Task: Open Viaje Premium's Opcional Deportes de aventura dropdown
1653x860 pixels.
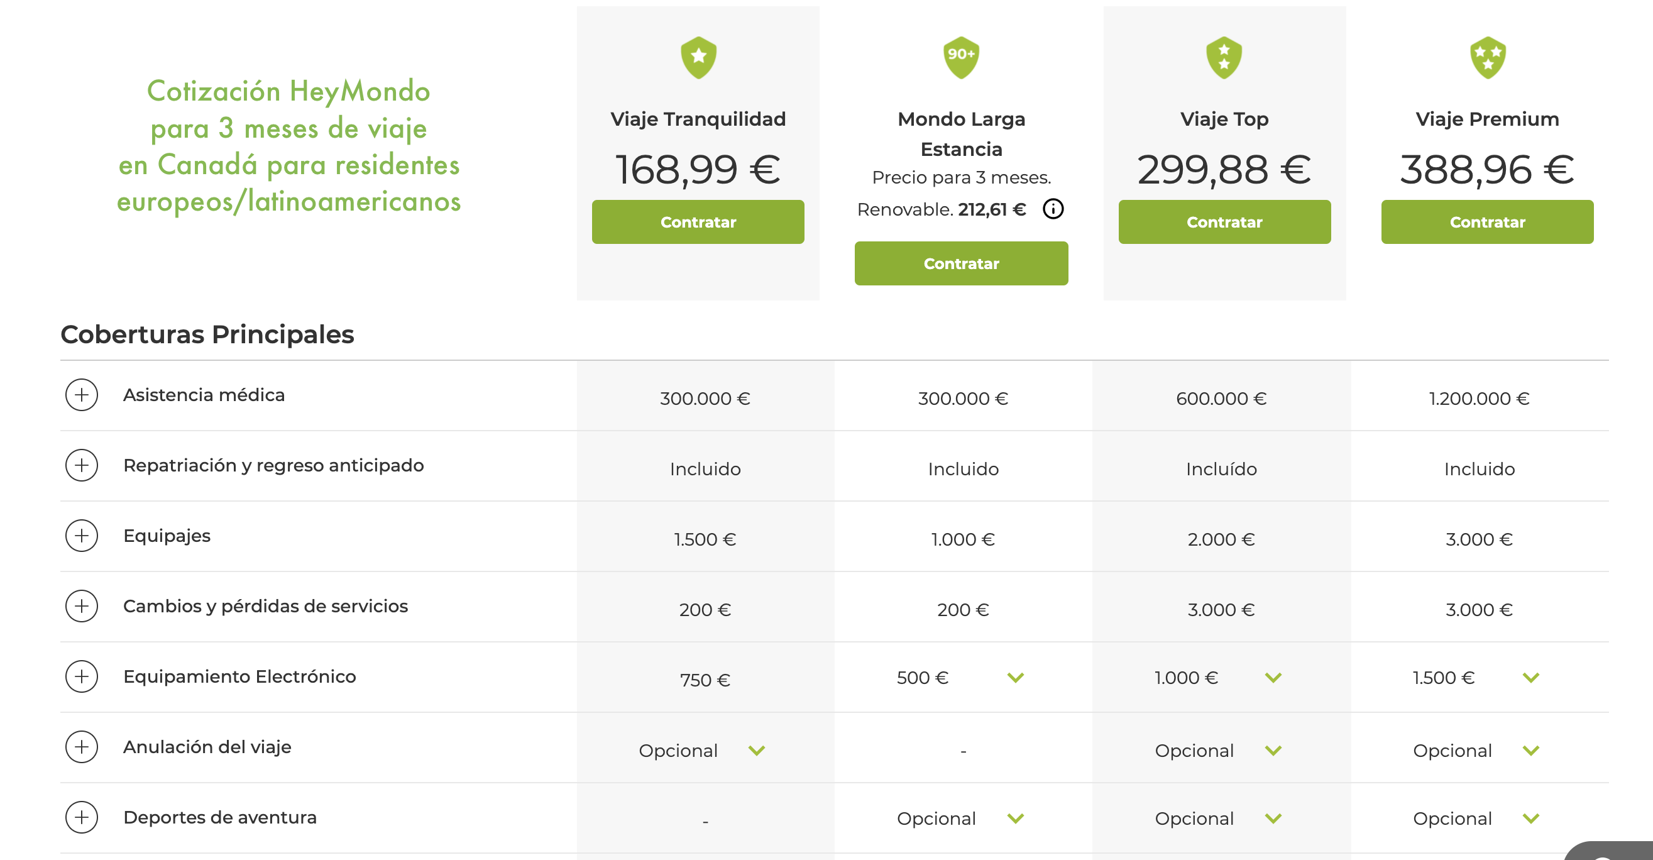Action: tap(1531, 819)
